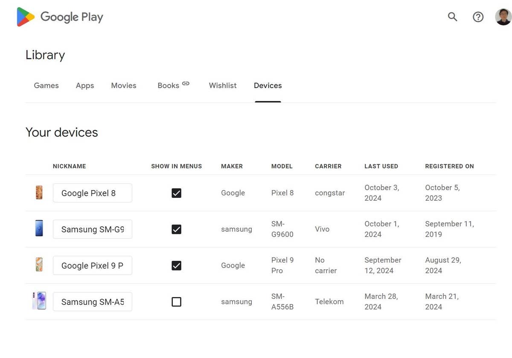The image size is (512, 358).
Task: Uncheck Show in menus for Google Pixel 8
Action: coord(176,193)
